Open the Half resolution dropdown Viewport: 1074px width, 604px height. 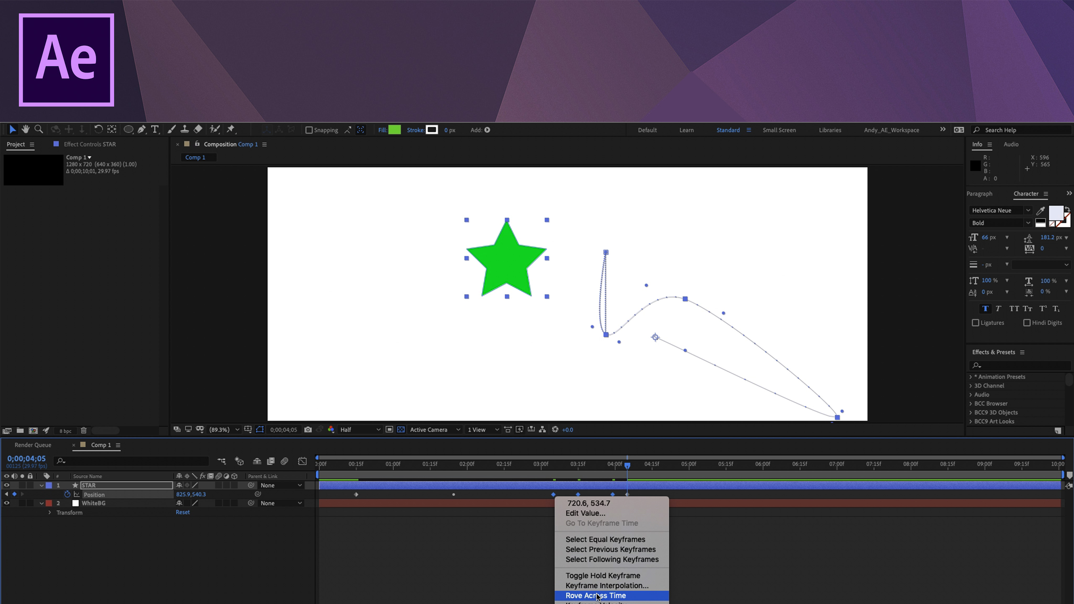coord(360,430)
